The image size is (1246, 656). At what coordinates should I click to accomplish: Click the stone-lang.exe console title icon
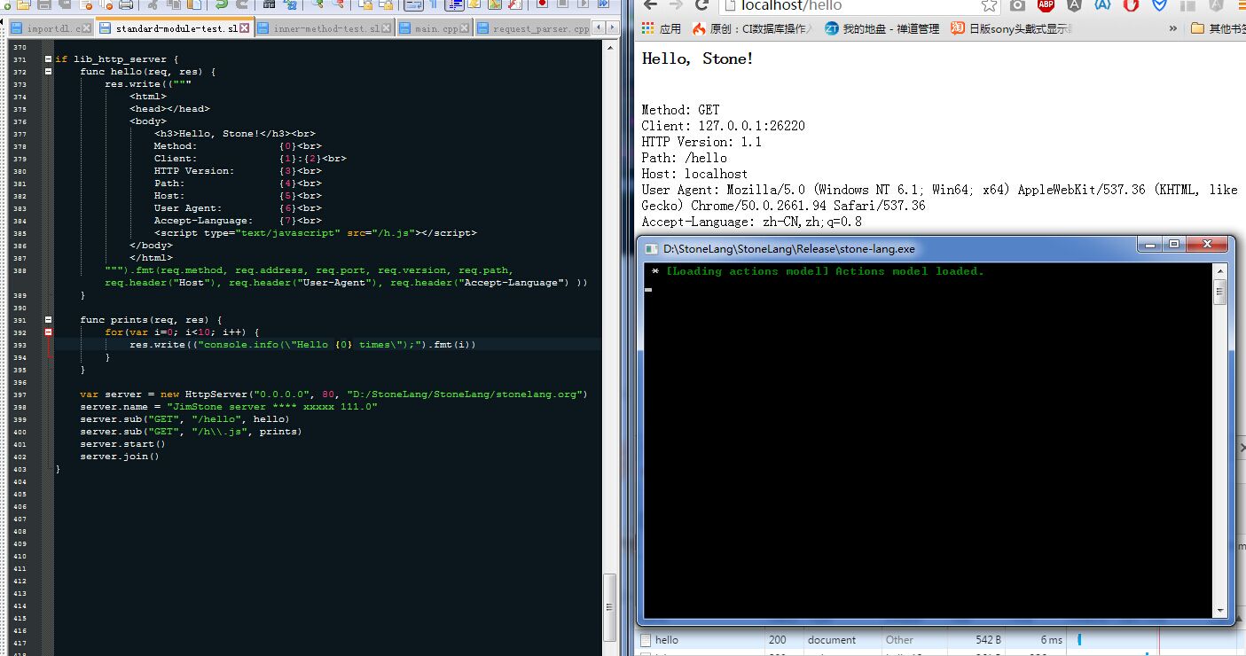[652, 249]
